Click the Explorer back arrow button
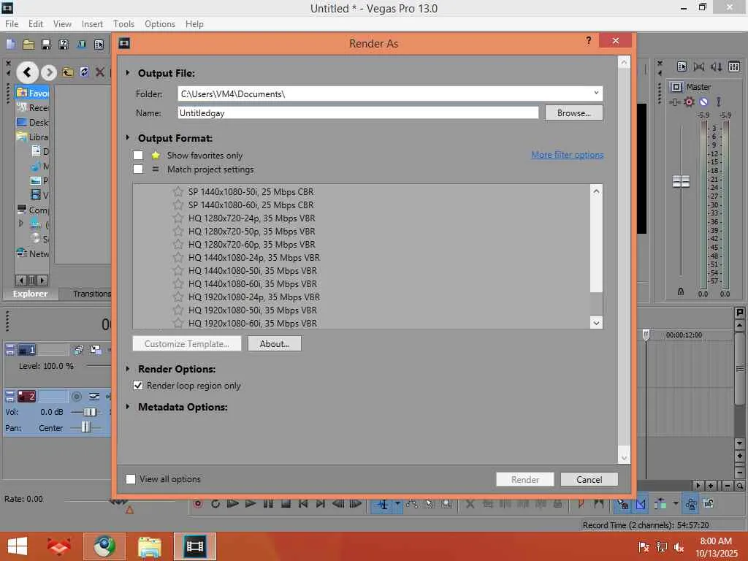Viewport: 748px width, 561px height. click(27, 72)
